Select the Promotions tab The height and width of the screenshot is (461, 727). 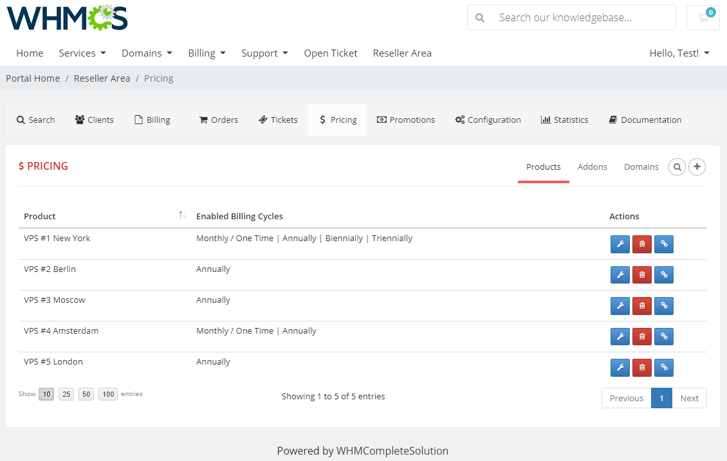click(406, 120)
